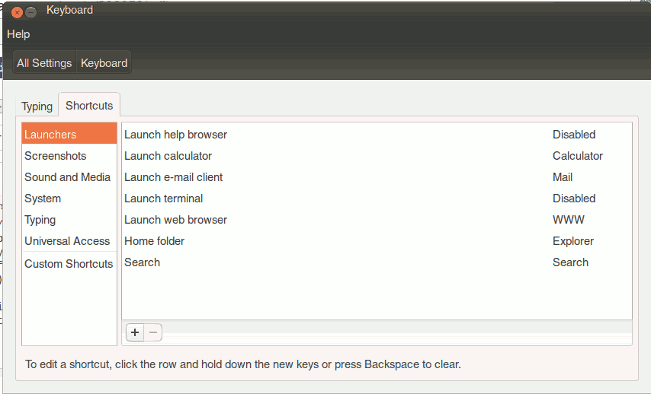
Task: Choose the System category
Action: [69, 199]
